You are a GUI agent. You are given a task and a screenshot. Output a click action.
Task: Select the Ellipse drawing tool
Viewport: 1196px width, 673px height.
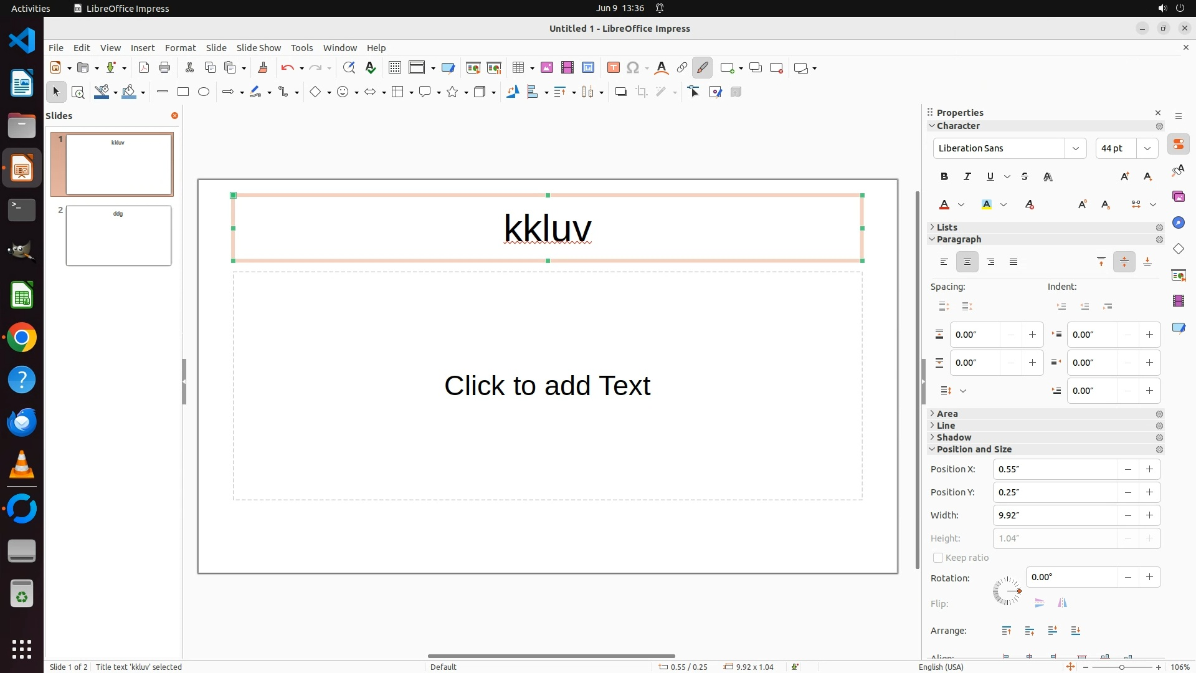[204, 92]
